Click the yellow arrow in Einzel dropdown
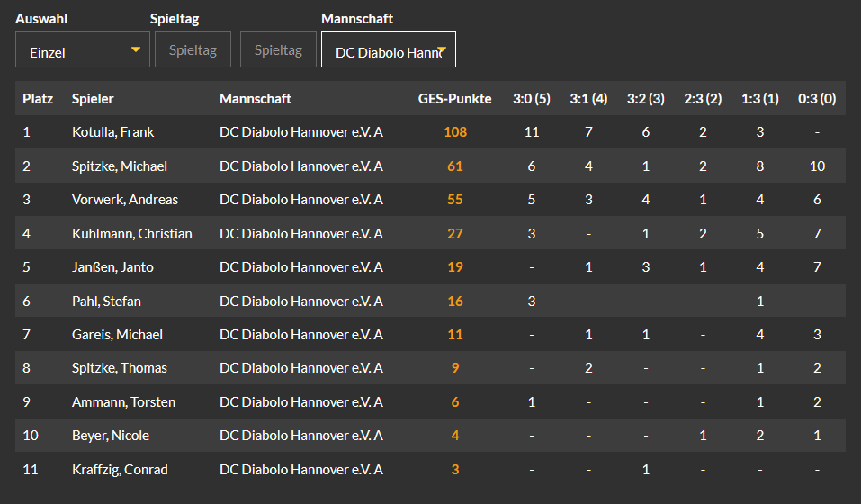Screen dimensions: 861x504 coord(136,49)
